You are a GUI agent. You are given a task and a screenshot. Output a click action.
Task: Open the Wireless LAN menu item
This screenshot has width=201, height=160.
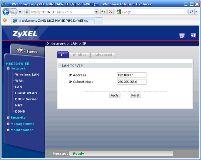(27, 74)
